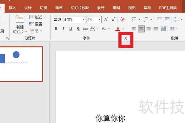185x123 pixels.
Task: Expand the font color dropdown arrow
Action: (x=123, y=29)
